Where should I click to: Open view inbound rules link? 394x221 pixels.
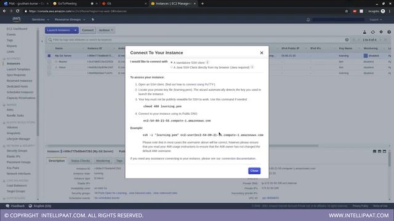tap(140, 193)
